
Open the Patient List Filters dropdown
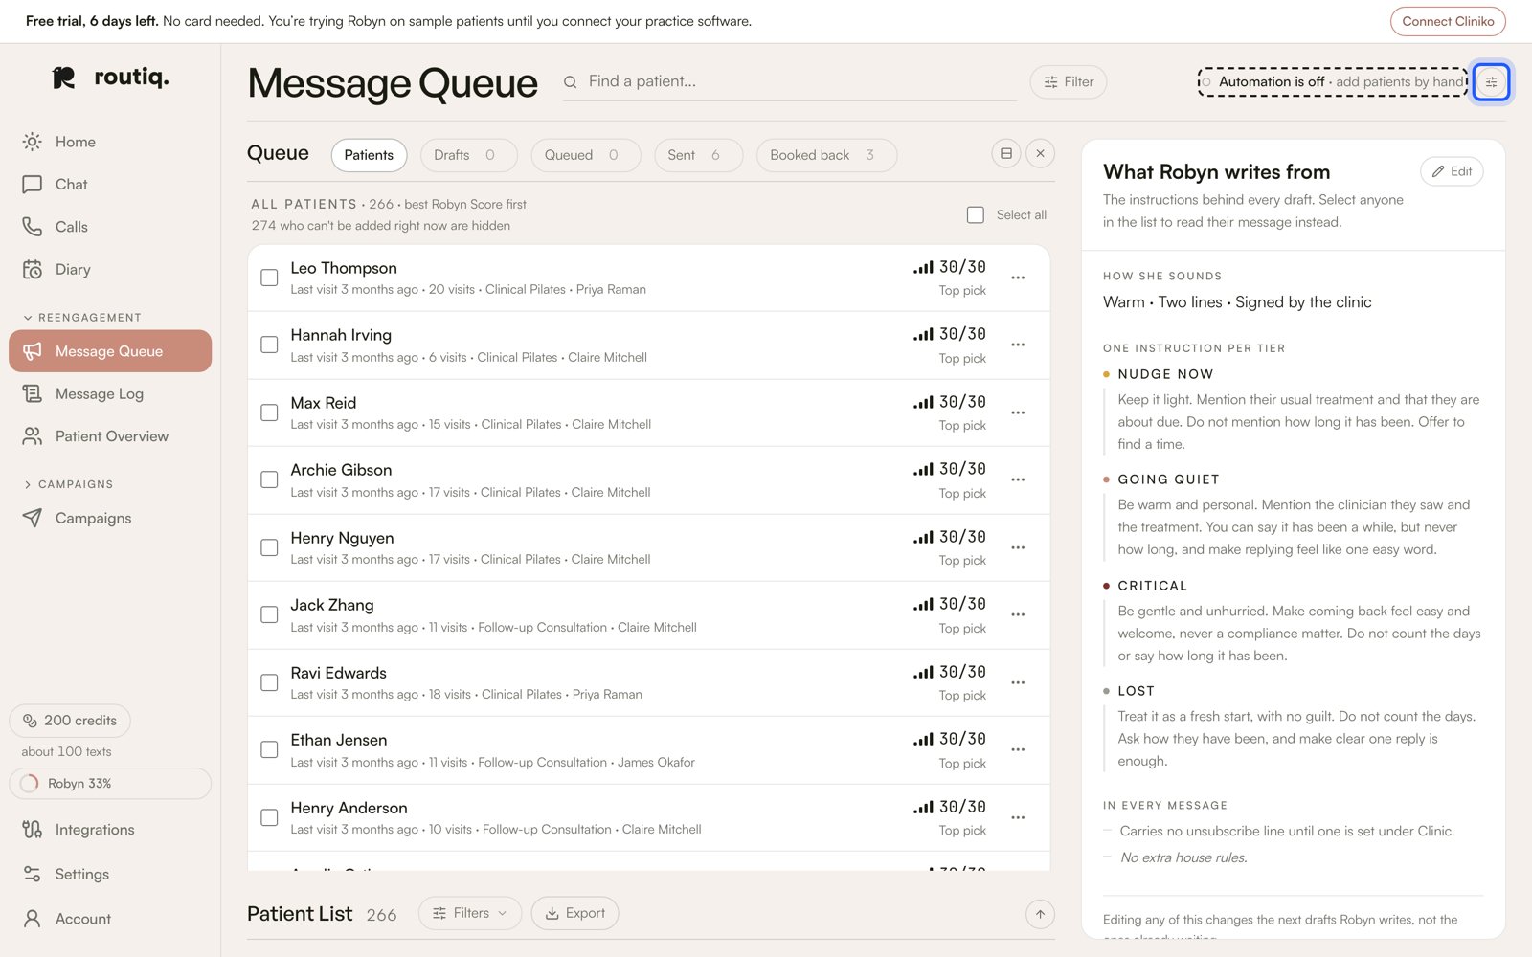tap(470, 913)
